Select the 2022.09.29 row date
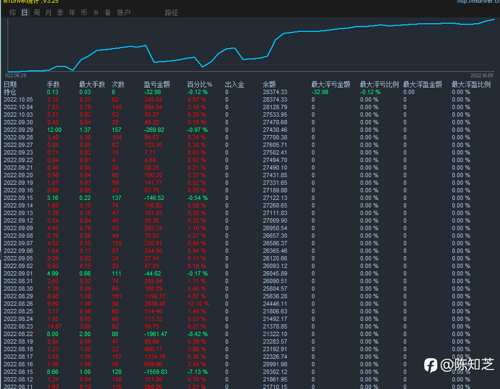 coord(18,130)
